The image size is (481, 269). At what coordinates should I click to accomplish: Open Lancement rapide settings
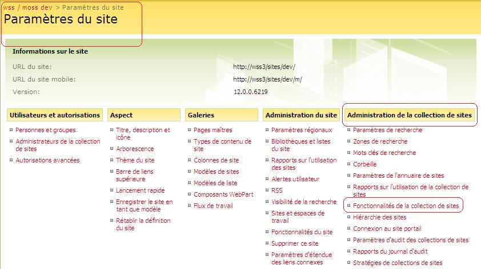pos(140,190)
